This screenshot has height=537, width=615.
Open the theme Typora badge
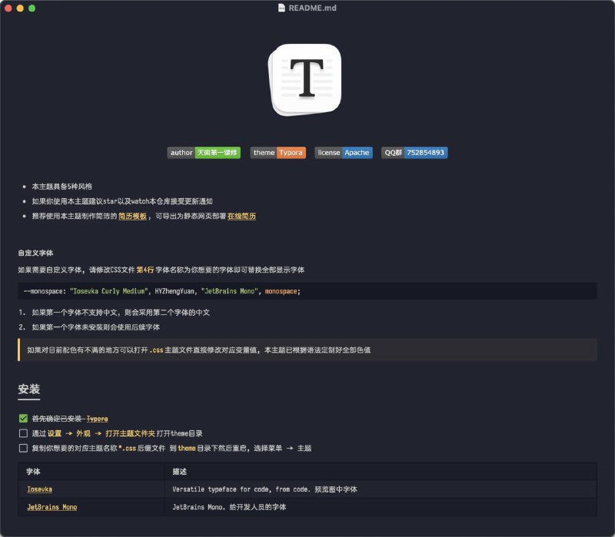pos(278,152)
